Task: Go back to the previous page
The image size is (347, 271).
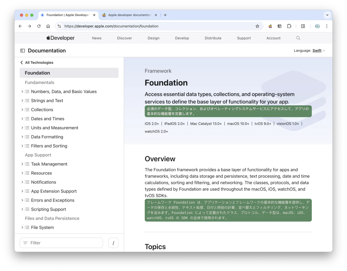Action: point(20,26)
